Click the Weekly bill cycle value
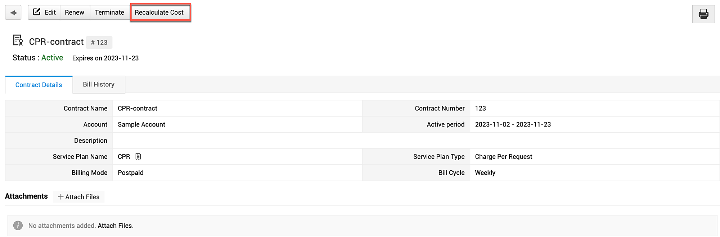Viewport: 720px width, 237px height. tap(485, 173)
